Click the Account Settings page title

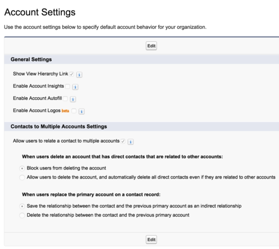pos(40,13)
